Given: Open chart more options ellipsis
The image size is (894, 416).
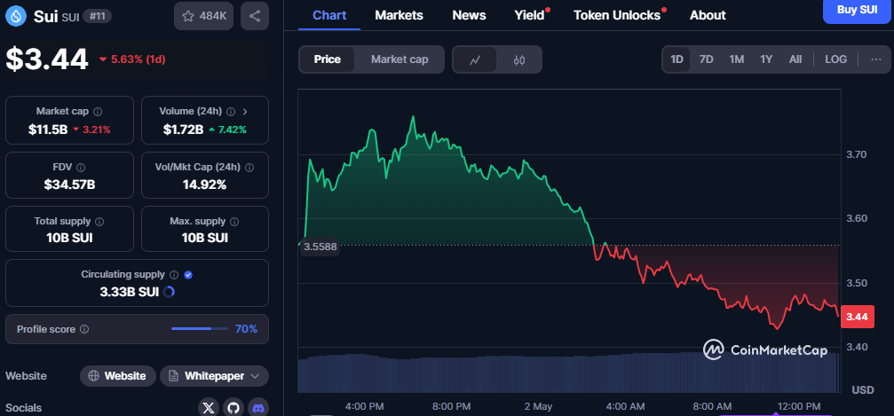Looking at the screenshot, I should 876,59.
